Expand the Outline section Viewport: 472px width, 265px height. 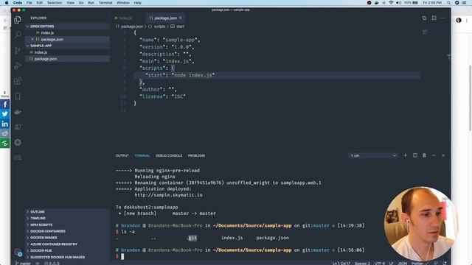(x=67, y=212)
